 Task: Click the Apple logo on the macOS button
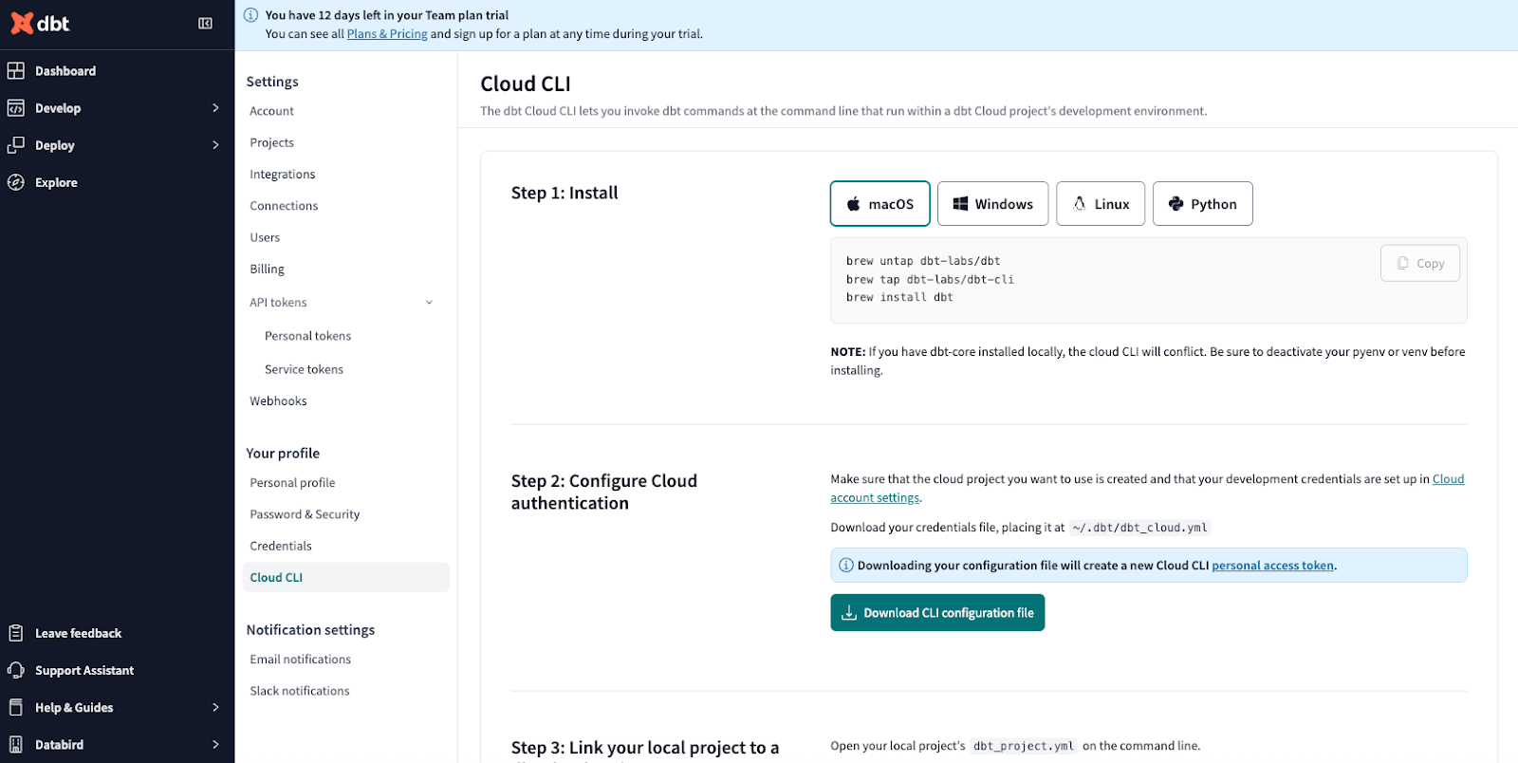(x=854, y=203)
